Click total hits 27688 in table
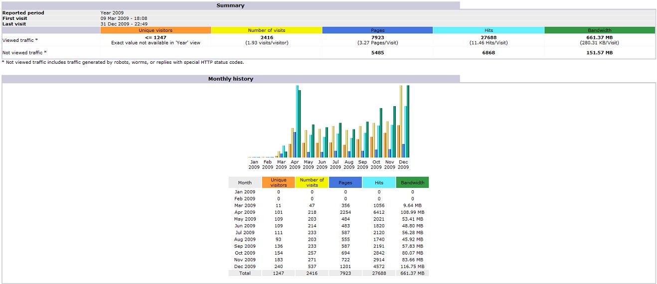The width and height of the screenshot is (657, 284). [379, 273]
